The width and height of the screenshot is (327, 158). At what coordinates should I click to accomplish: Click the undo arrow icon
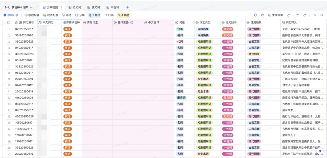point(298,15)
